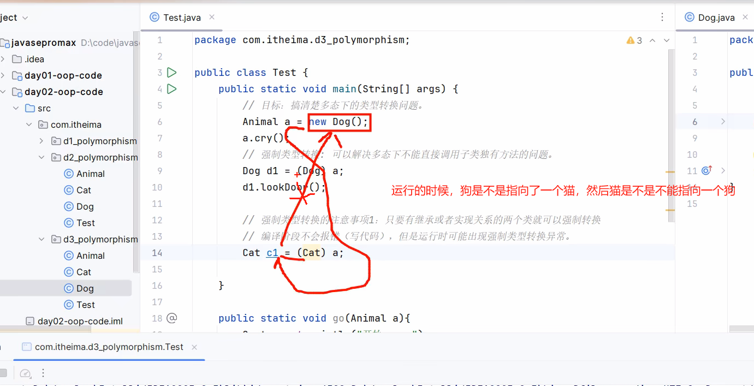Collapse the day02-oop-code module
Screen dimensions: 754x386
(x=3, y=92)
